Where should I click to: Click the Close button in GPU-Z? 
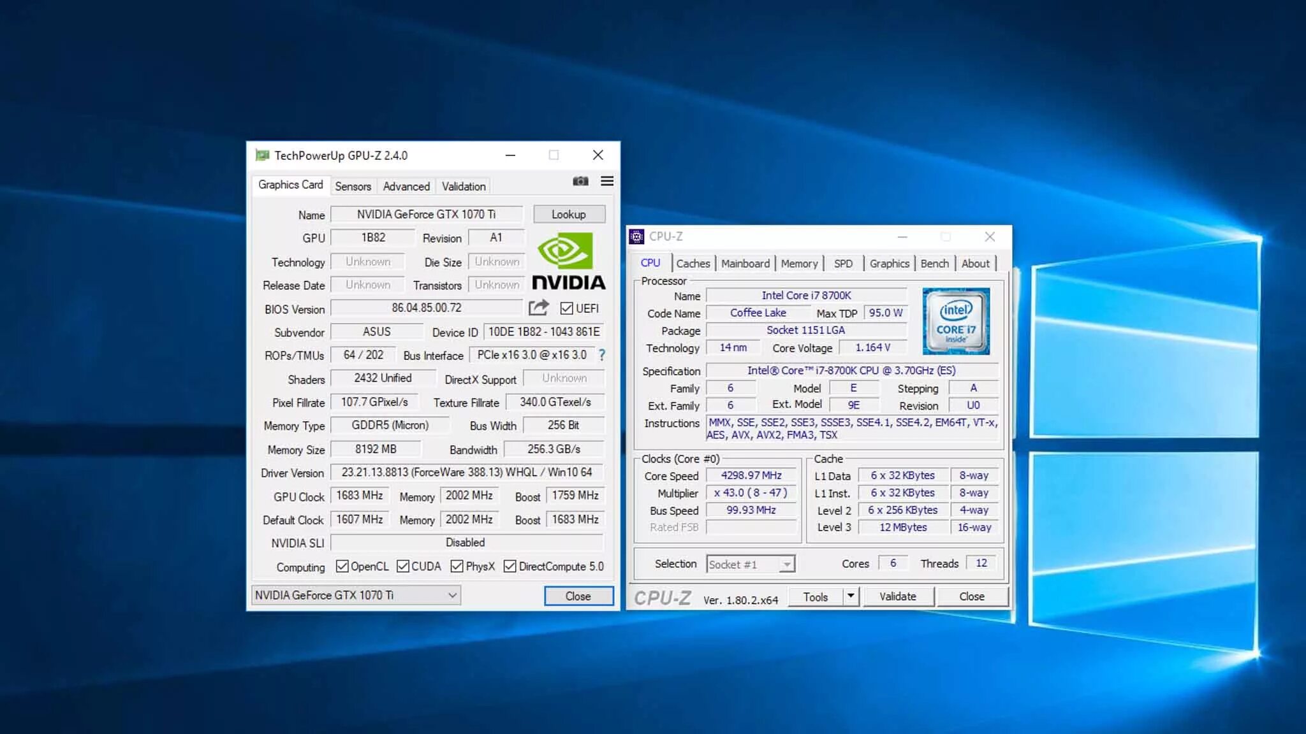578,596
